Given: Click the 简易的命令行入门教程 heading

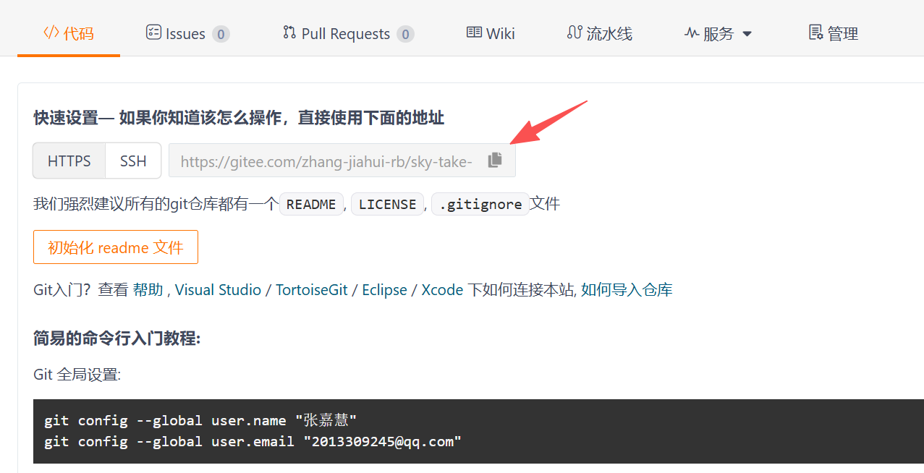Looking at the screenshot, I should (116, 338).
